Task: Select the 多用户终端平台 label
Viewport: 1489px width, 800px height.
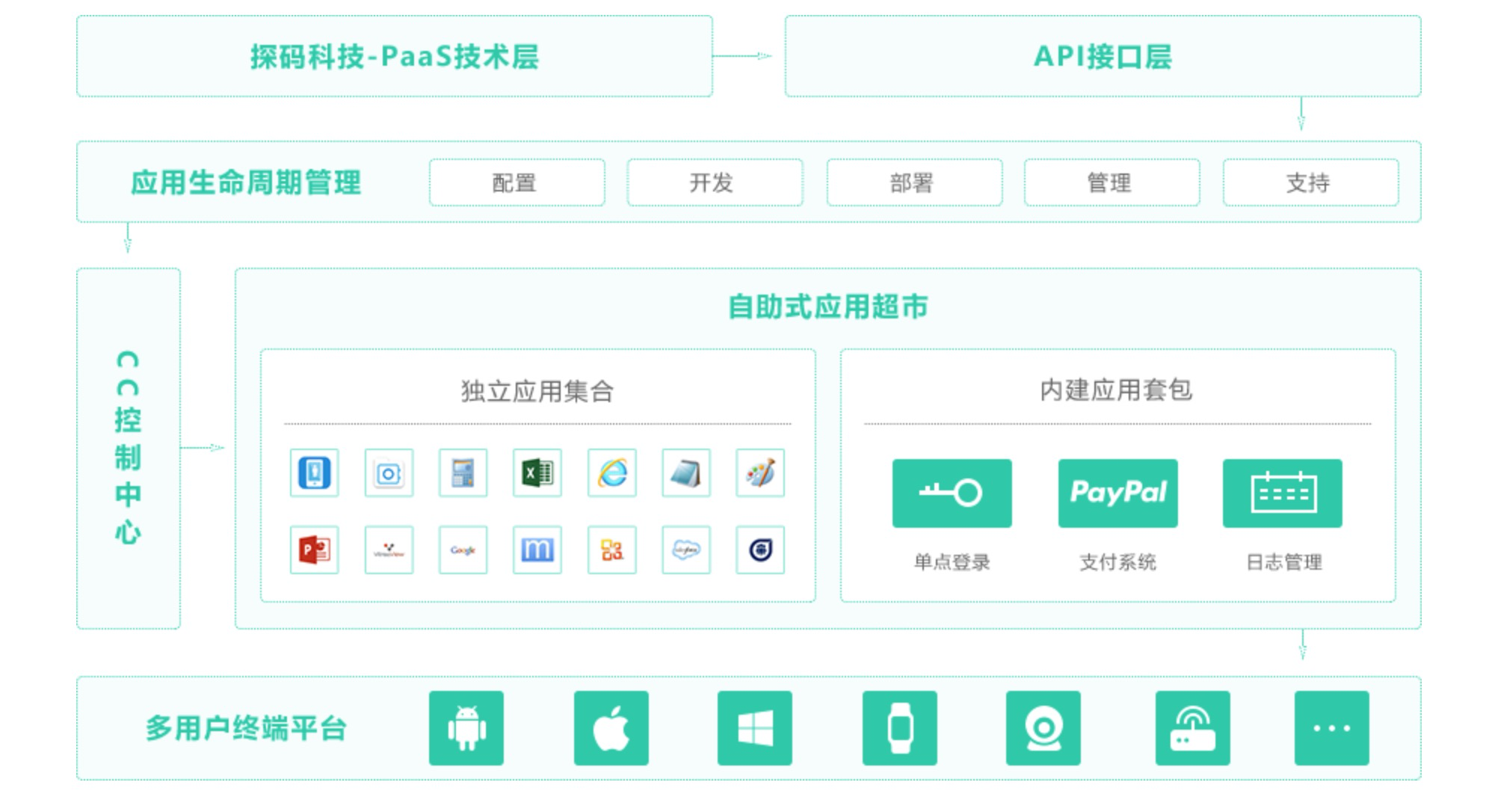Action: pyautogui.click(x=246, y=728)
